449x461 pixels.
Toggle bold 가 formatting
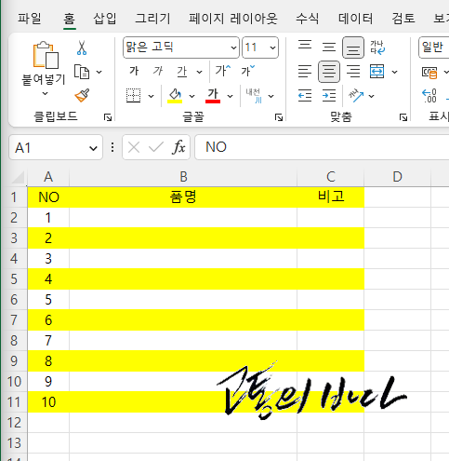(134, 71)
